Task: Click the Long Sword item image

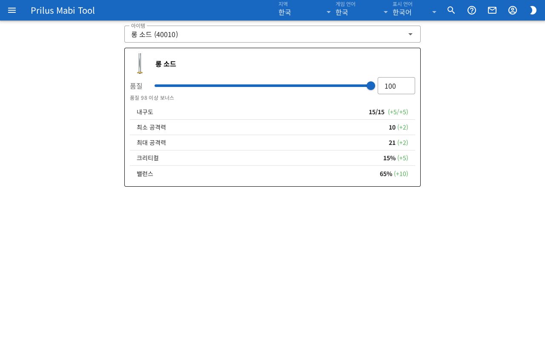Action: [140, 64]
